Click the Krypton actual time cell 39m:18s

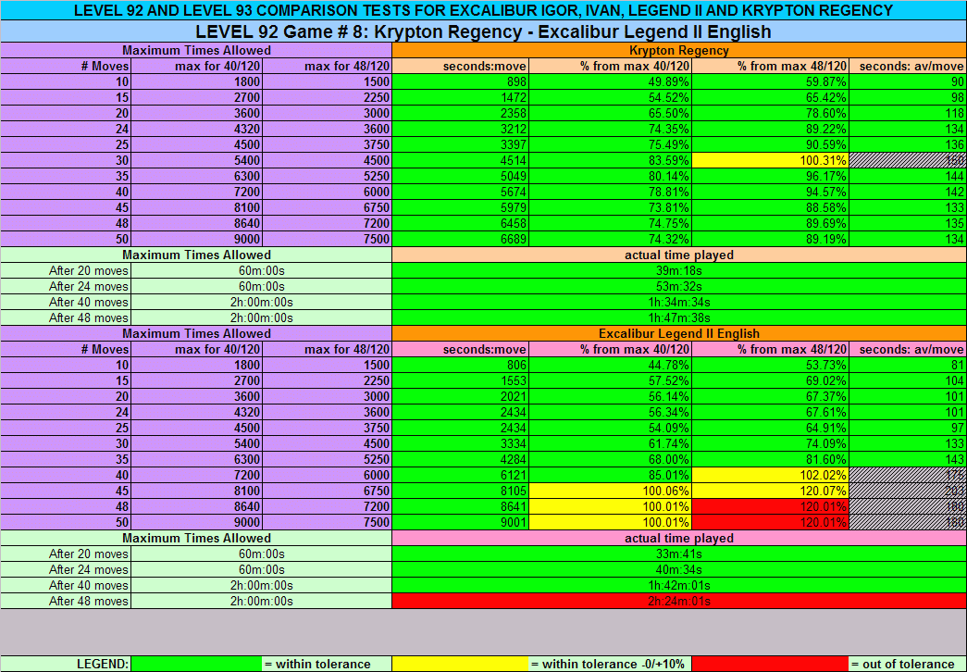click(679, 271)
